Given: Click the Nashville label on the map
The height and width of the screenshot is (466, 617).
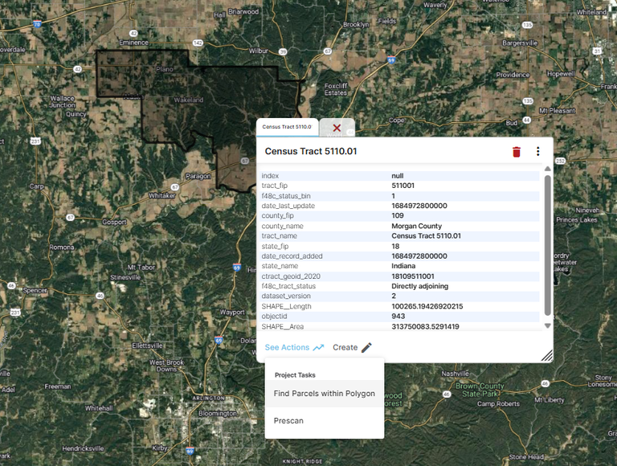Looking at the screenshot, I should tap(455, 374).
